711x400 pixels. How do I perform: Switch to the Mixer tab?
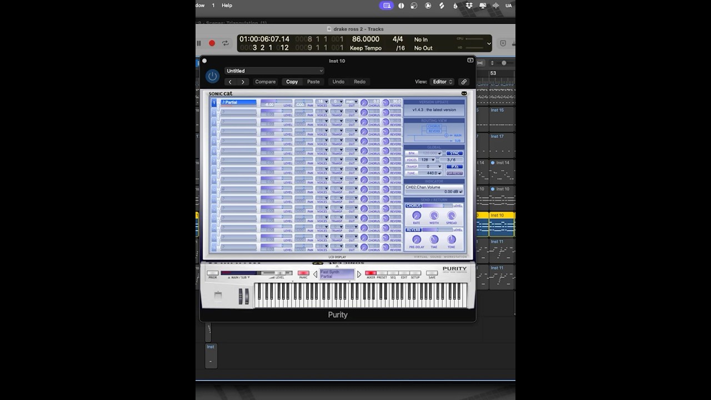click(370, 273)
